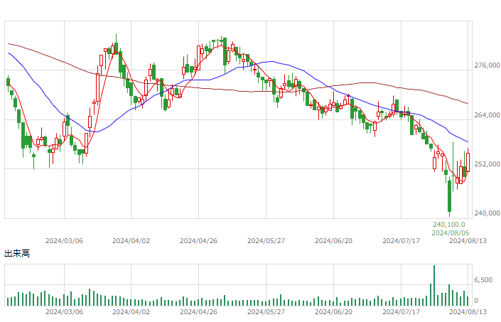This screenshot has width=501, height=322.
Task: Click the 出来高 volume heading
Action: [17, 254]
